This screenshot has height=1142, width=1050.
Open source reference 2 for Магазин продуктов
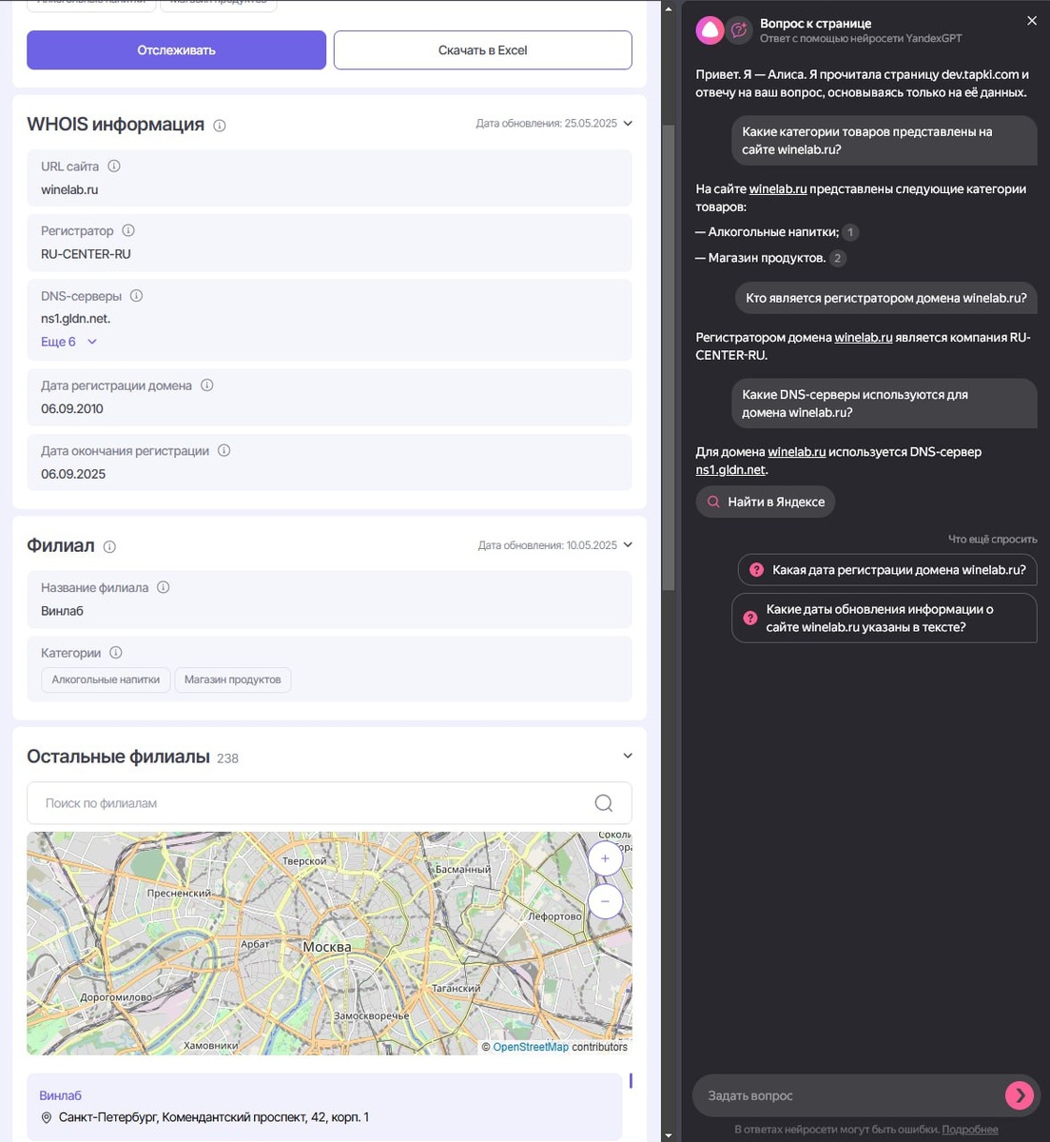click(x=837, y=258)
